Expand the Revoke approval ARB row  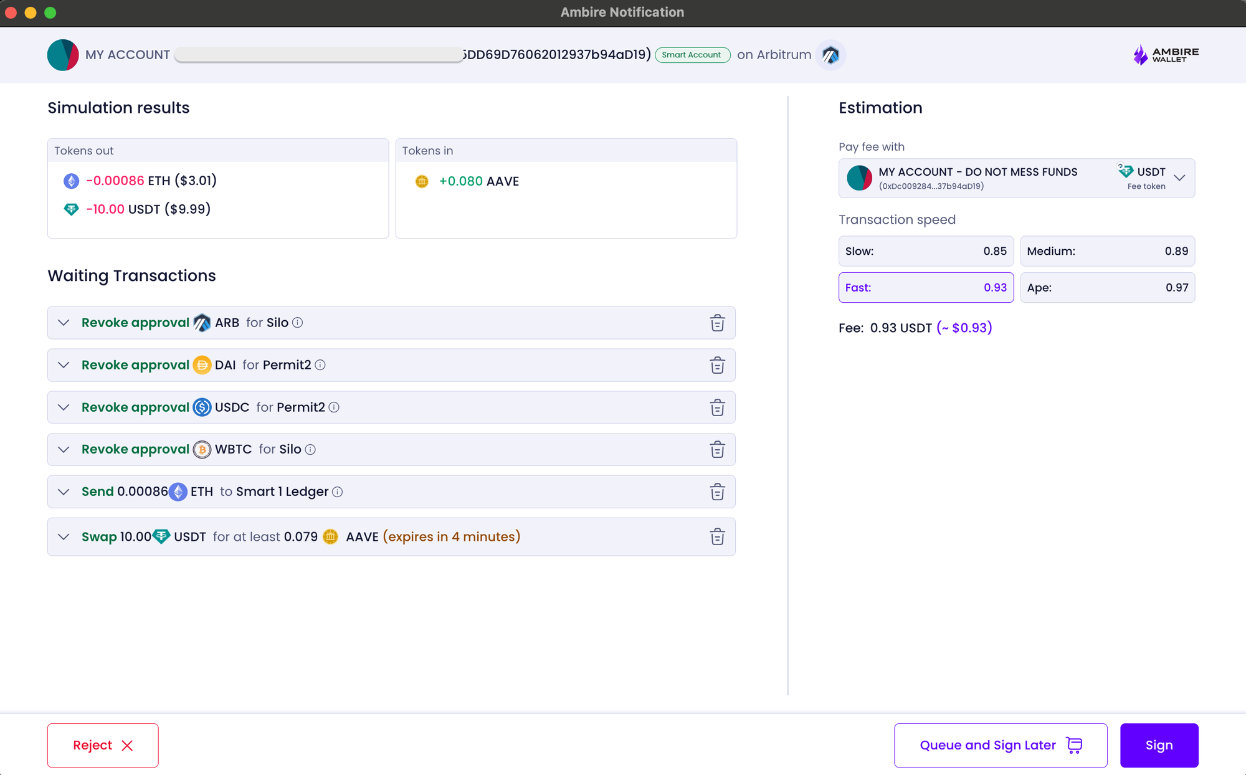pos(64,323)
